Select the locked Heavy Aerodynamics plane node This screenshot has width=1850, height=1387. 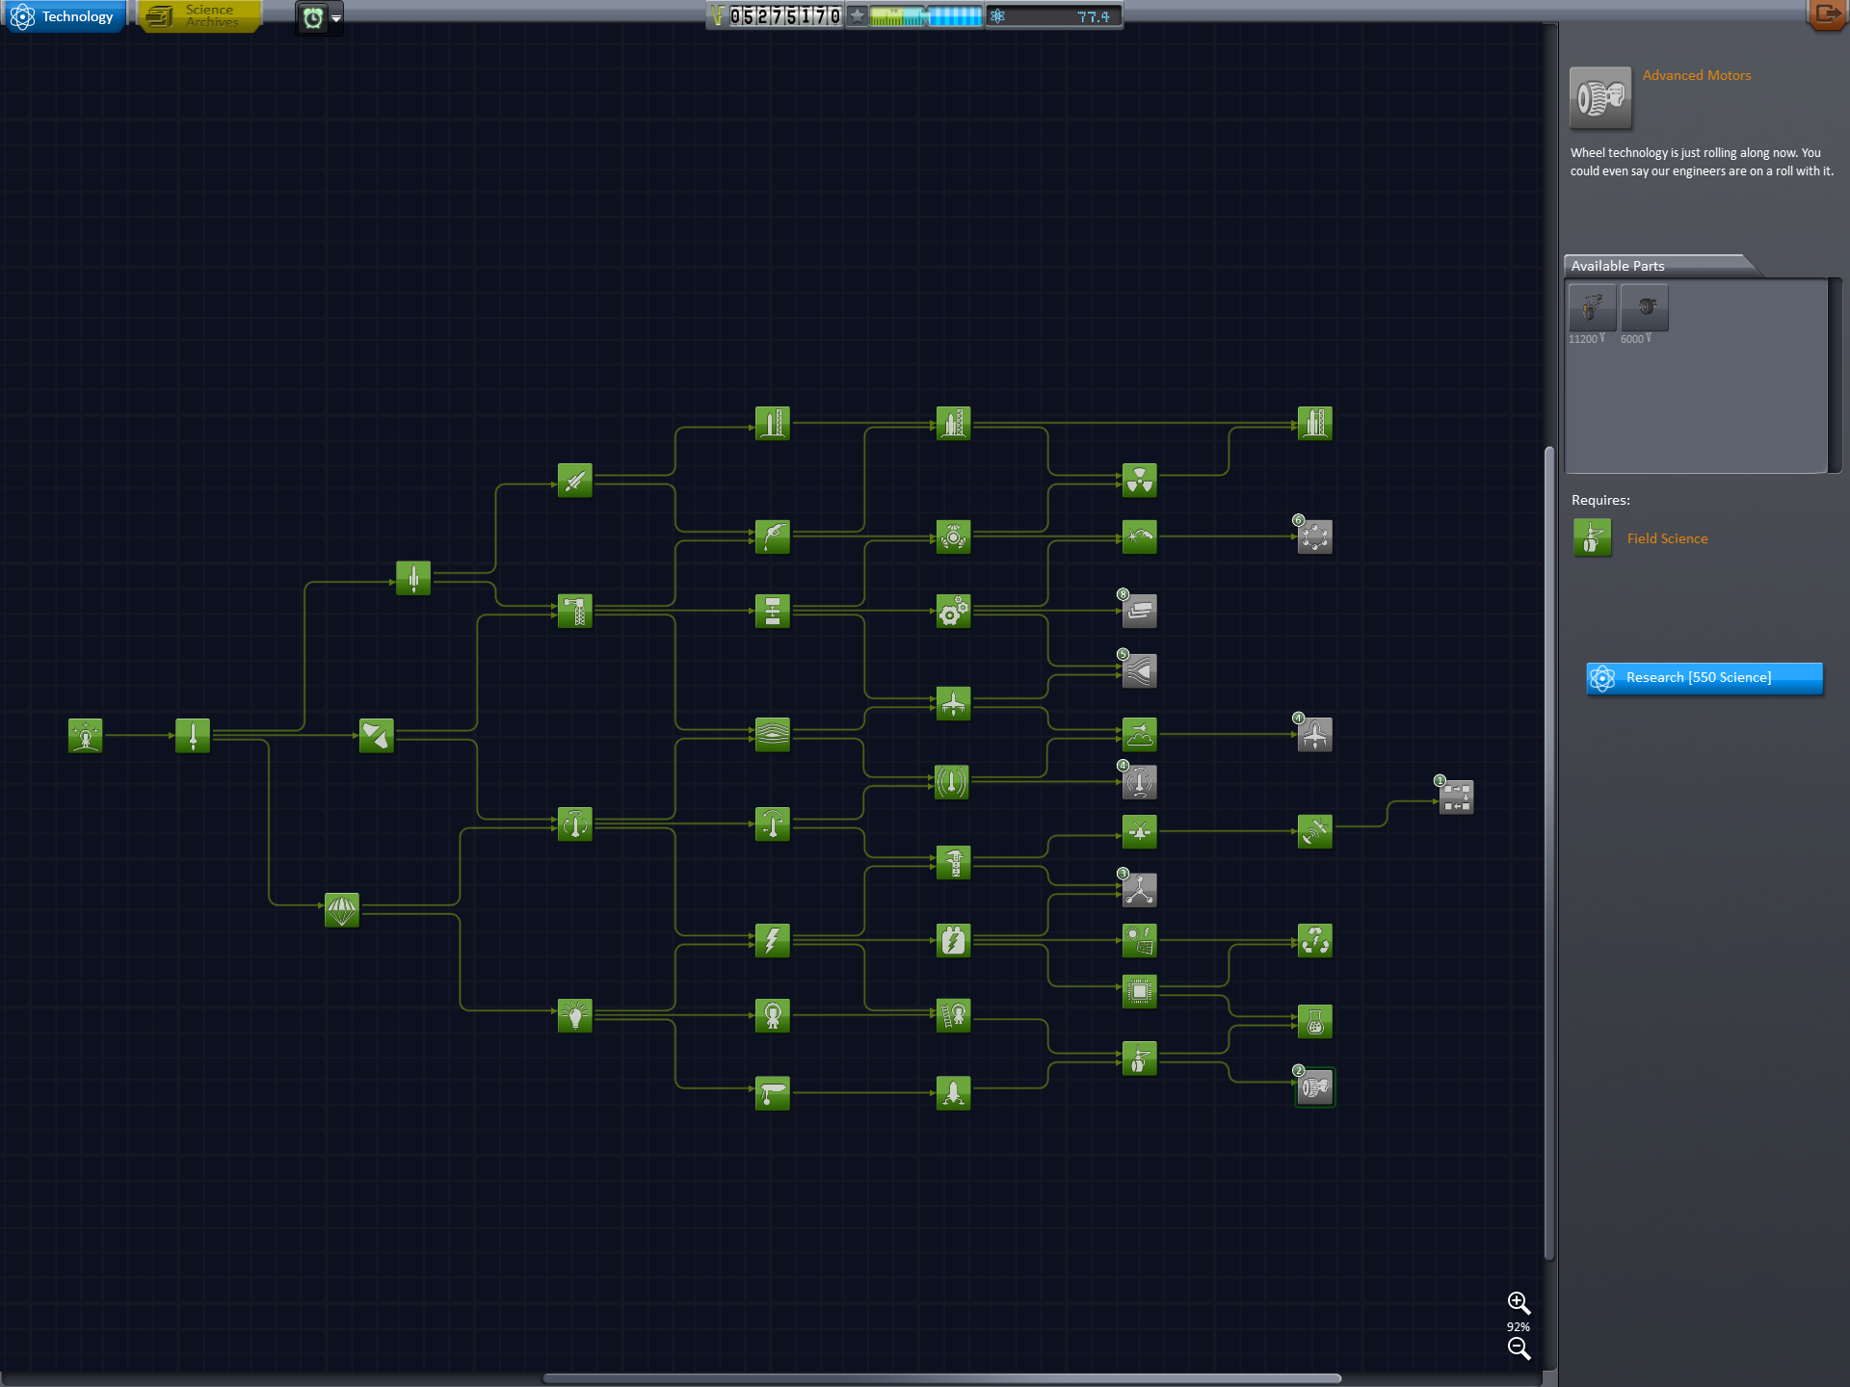[x=1315, y=735]
